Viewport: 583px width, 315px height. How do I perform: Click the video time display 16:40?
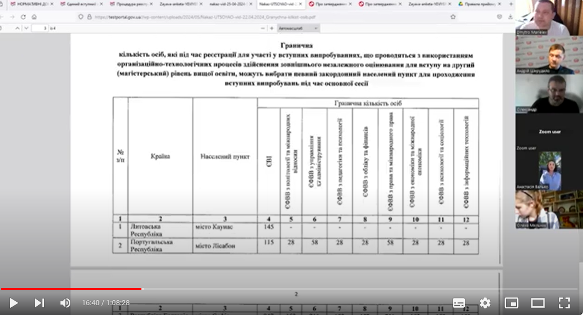point(91,303)
